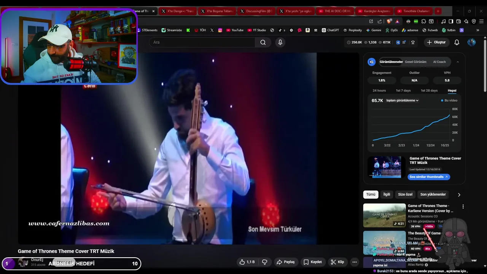Open the Futweb bookmark

pos(430,30)
